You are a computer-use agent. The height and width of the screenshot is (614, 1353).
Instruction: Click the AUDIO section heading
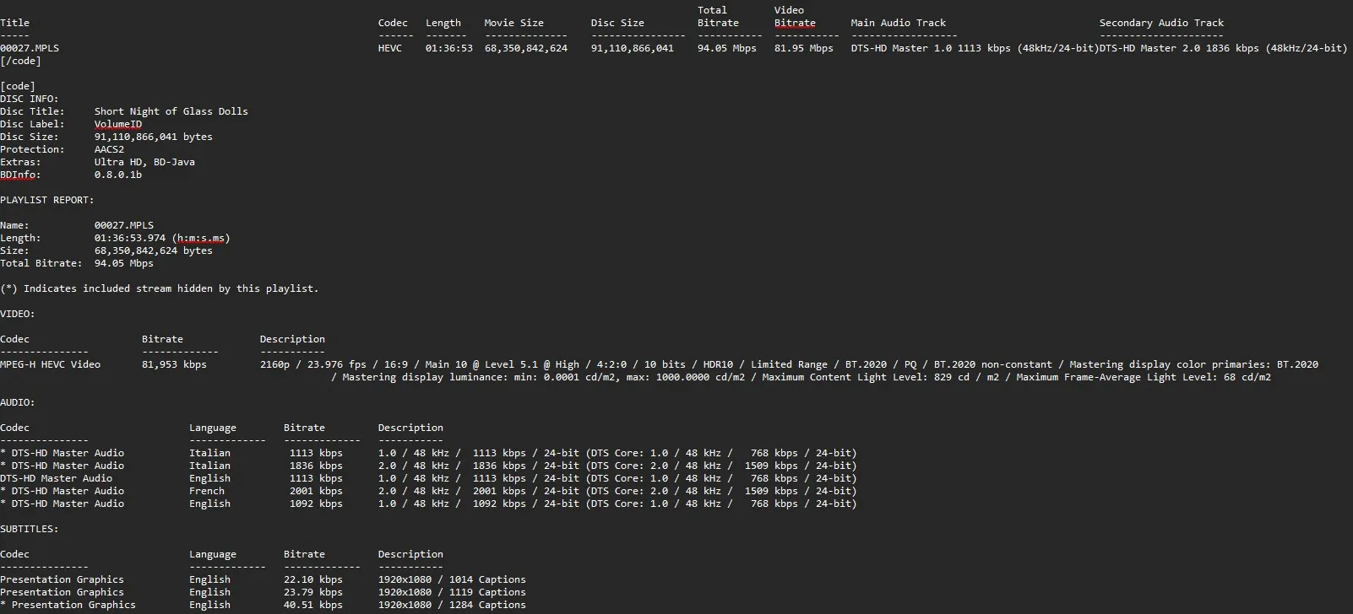[x=17, y=402]
